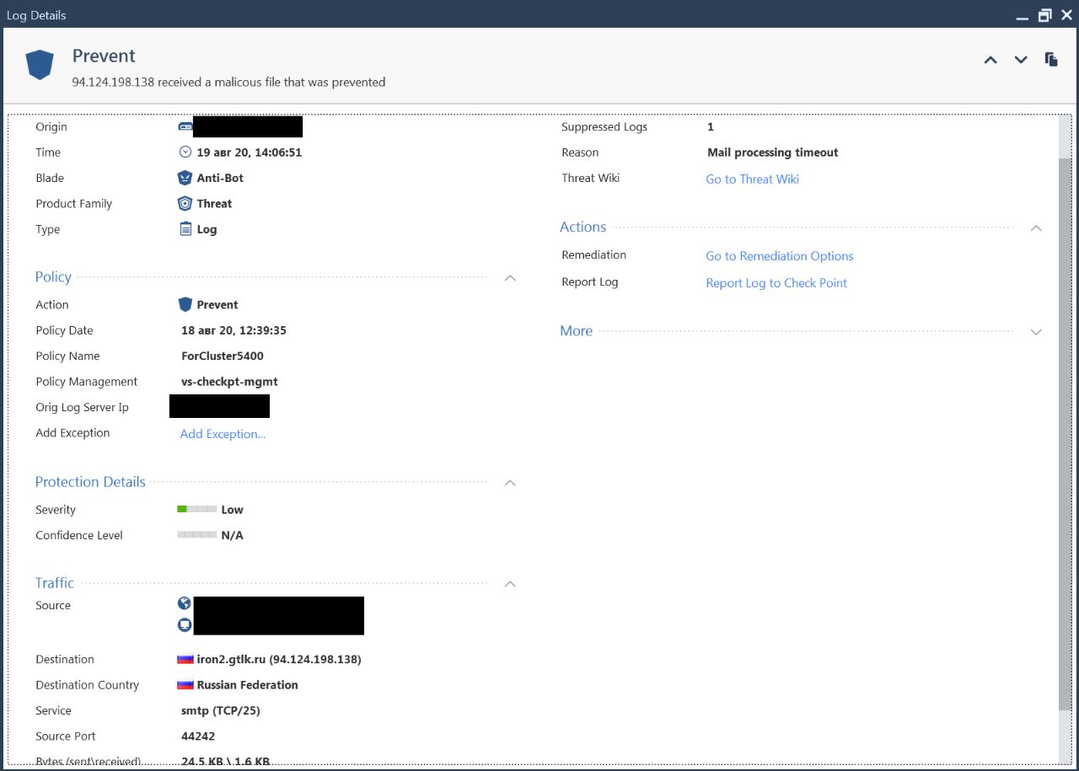Viewport: 1079px width, 771px height.
Task: Click the copy log details icon
Action: (x=1051, y=60)
